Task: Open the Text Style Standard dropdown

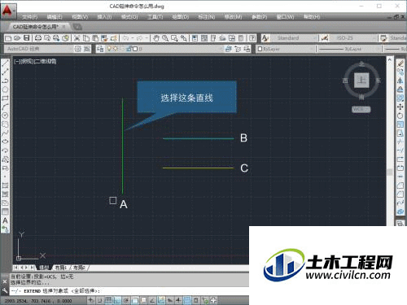Action: [295, 38]
